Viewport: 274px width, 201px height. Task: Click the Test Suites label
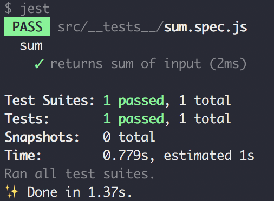tap(49, 100)
